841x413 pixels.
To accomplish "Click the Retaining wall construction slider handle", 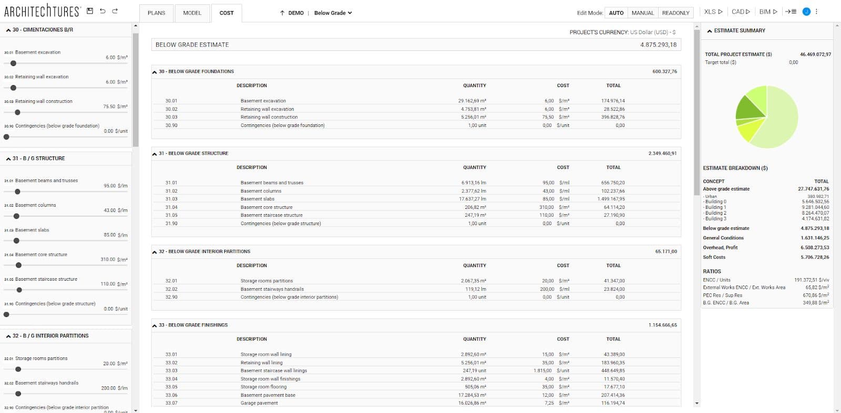I will [x=17, y=112].
